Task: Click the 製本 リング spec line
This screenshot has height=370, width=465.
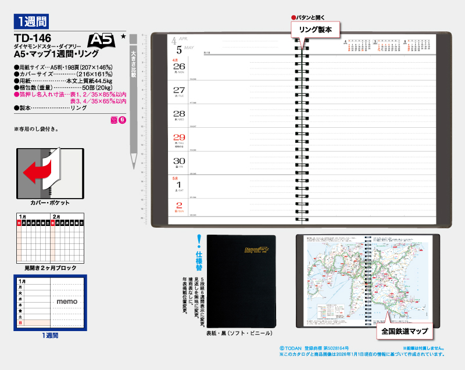Action: point(51,108)
